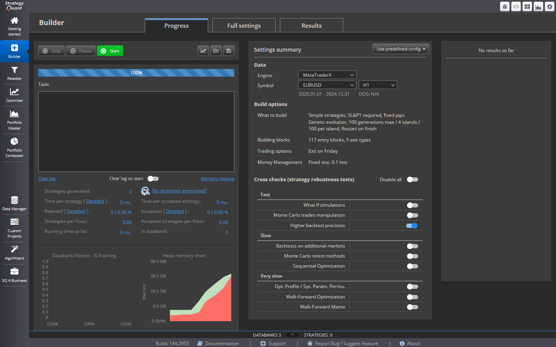Switch to the Full settings tab

(244, 25)
